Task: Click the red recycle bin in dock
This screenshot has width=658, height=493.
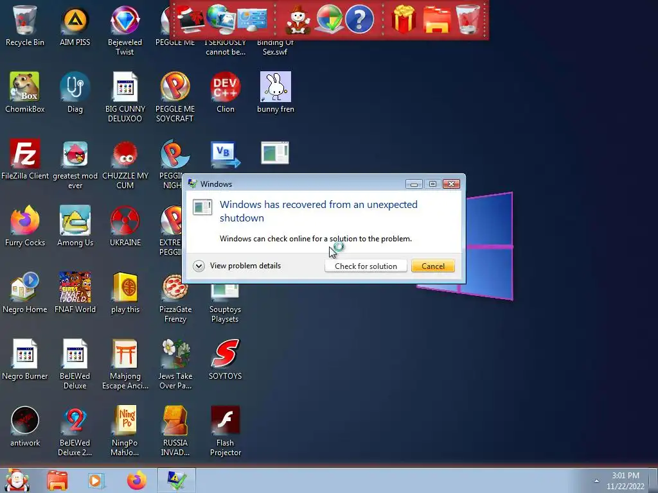Action: coord(468,19)
